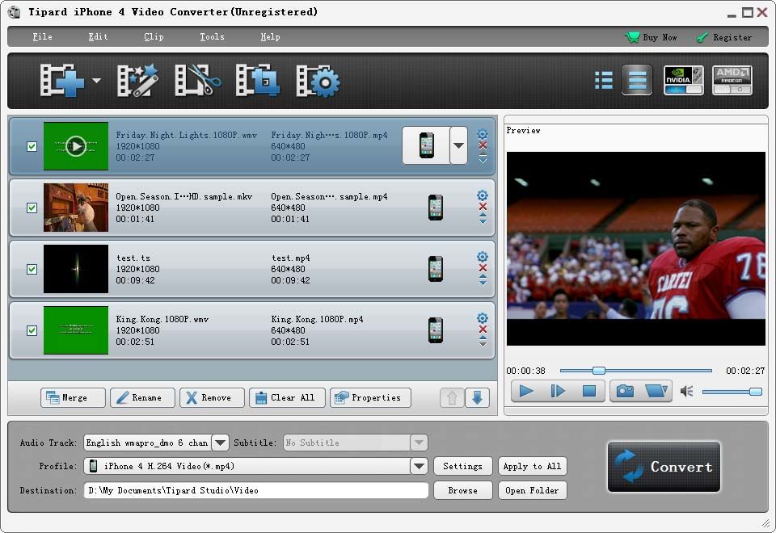This screenshot has width=776, height=533.
Task: Click the Remove button
Action: tap(212, 397)
